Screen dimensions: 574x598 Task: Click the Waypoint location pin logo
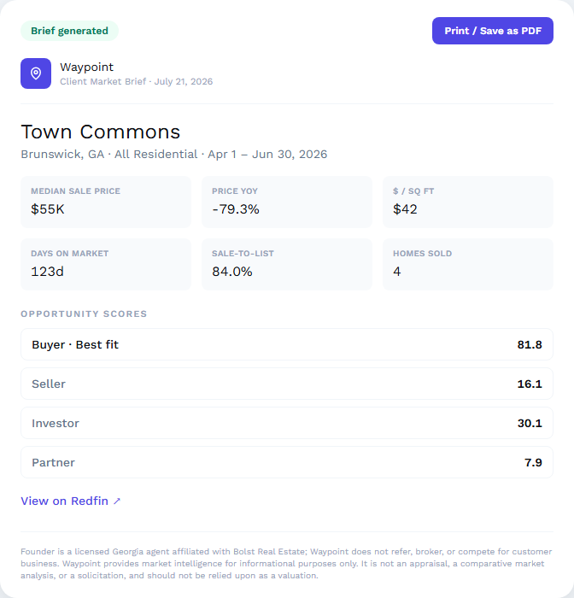(36, 73)
